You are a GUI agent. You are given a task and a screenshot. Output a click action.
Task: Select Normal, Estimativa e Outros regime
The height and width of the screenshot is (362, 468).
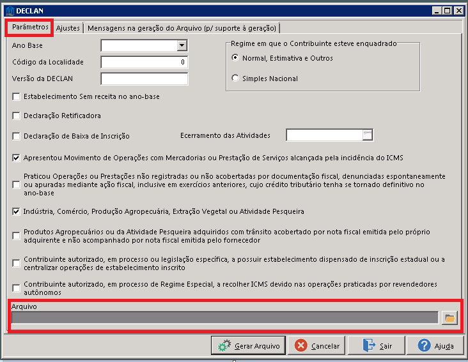point(235,57)
